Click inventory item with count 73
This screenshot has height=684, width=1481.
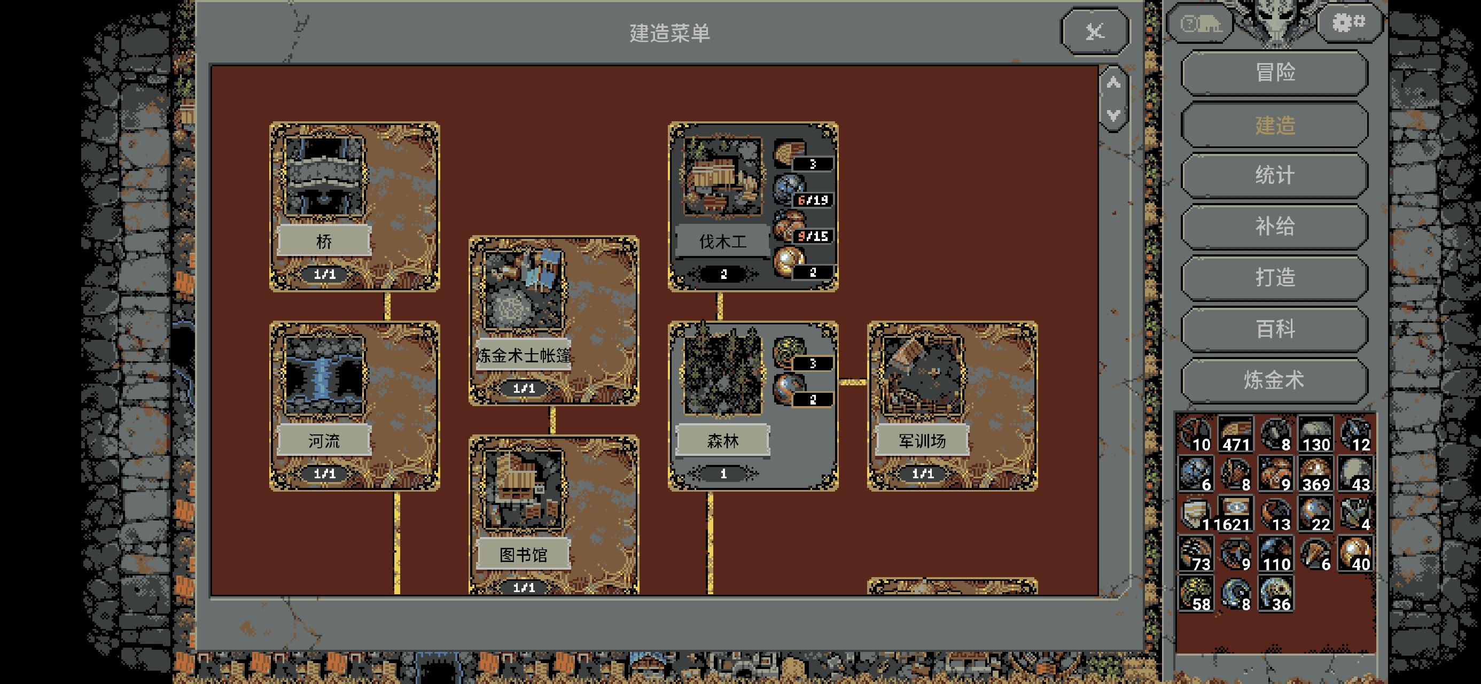point(1195,555)
